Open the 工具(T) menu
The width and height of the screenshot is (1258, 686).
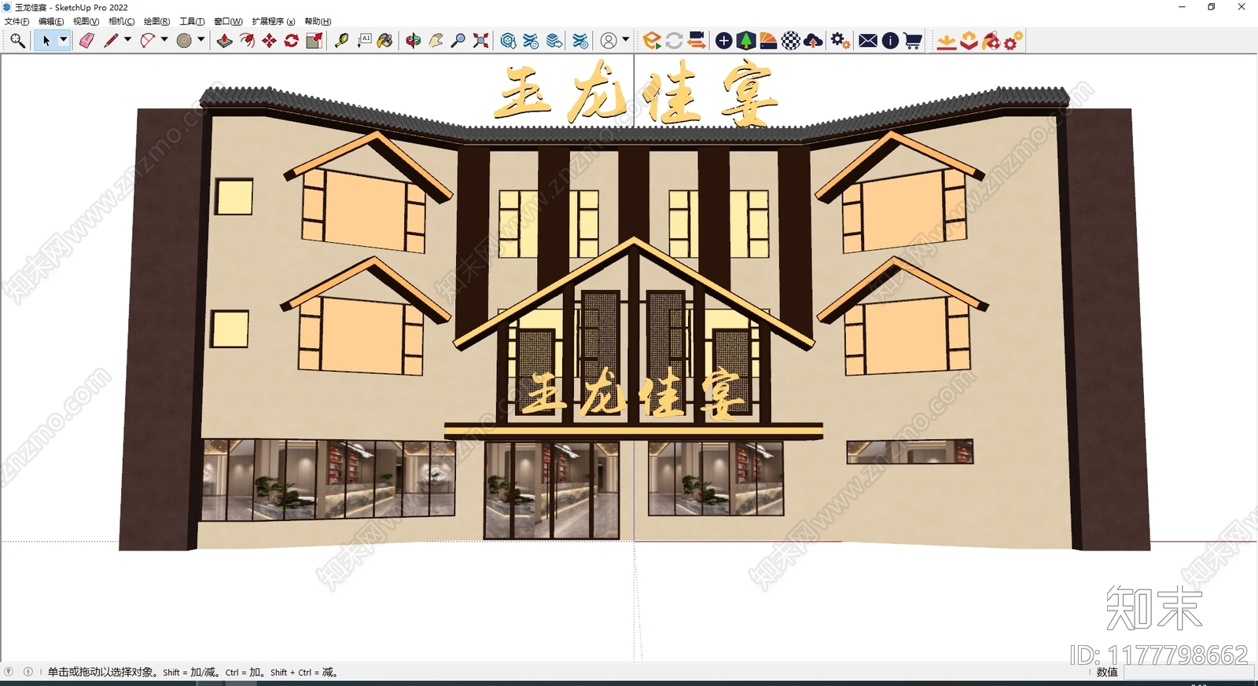click(x=192, y=21)
